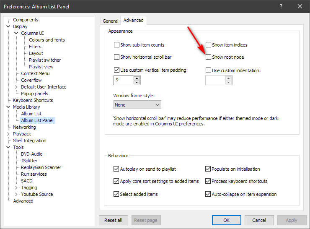The width and height of the screenshot is (310, 229).
Task: Switch to the General tab
Action: (x=111, y=21)
